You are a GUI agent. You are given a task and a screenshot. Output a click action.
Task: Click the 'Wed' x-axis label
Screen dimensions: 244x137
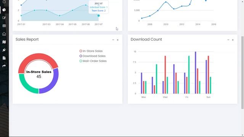pos(165,97)
